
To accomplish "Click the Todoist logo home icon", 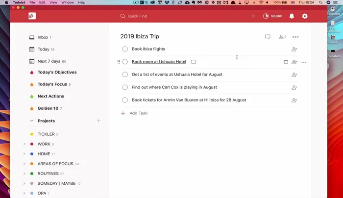I will point(32,16).
